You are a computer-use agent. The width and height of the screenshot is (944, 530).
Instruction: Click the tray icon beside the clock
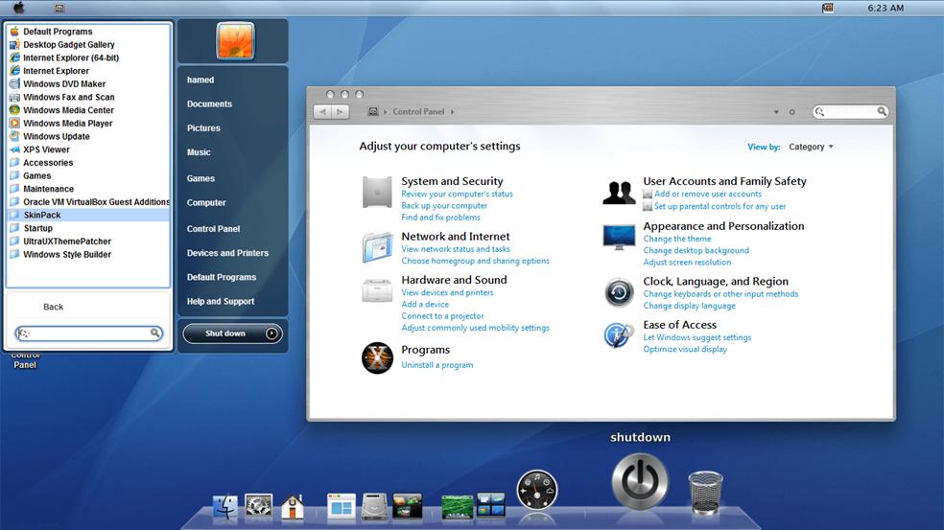828,8
